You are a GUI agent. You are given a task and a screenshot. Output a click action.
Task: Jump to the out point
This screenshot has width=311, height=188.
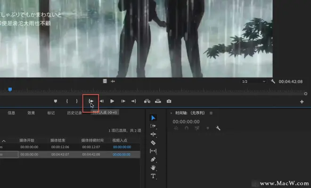pos(134,101)
